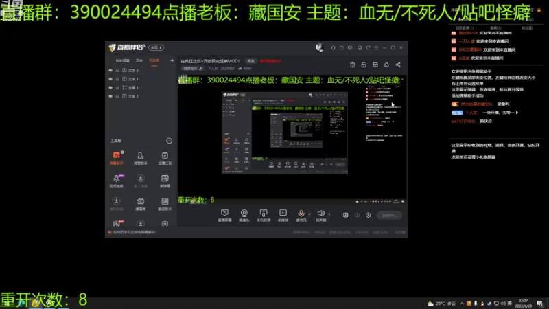Select the 文本 3 source row
Screen dimensions: 549x309
tap(141, 71)
